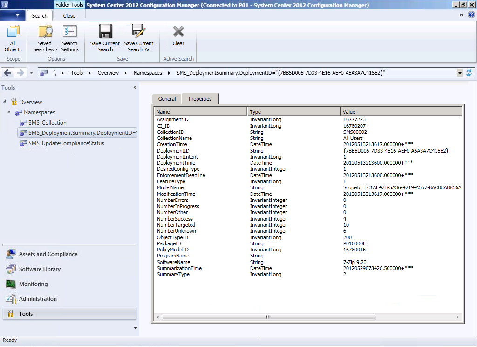Screen dimensions: 477x347
Task: Click the horizontal scrollbar thumb
Action: click(268, 317)
